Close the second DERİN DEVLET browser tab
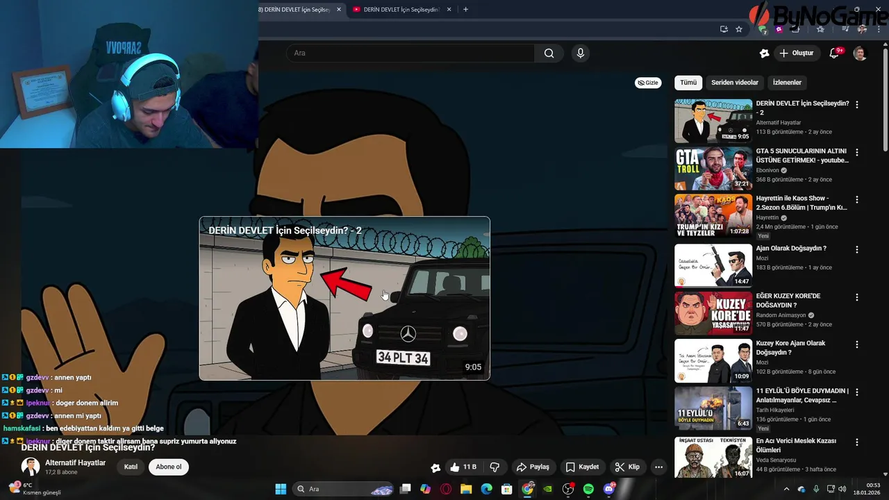889x500 pixels. pos(449,10)
